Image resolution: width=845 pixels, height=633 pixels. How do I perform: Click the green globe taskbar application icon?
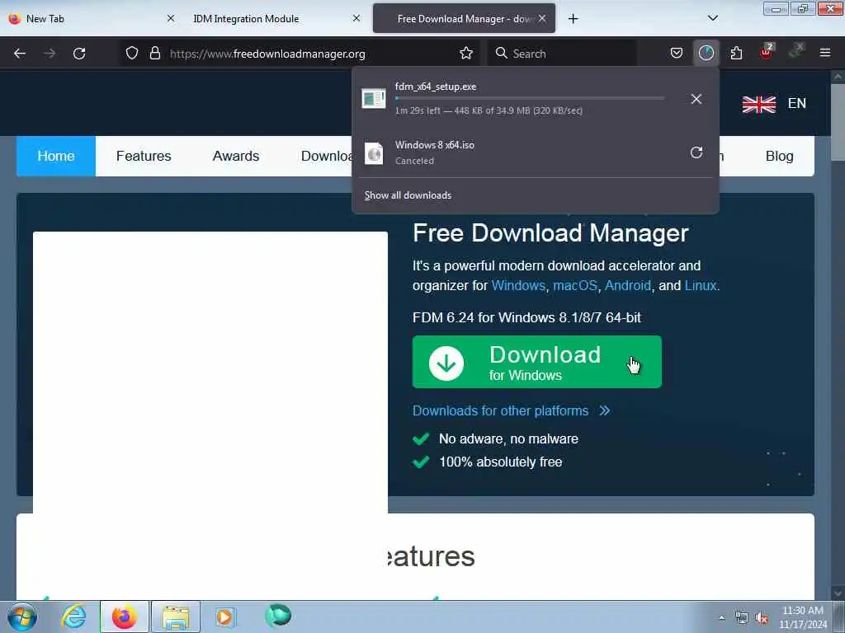point(278,616)
